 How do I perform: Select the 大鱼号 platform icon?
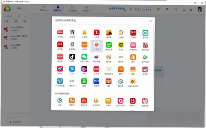(x=121, y=33)
